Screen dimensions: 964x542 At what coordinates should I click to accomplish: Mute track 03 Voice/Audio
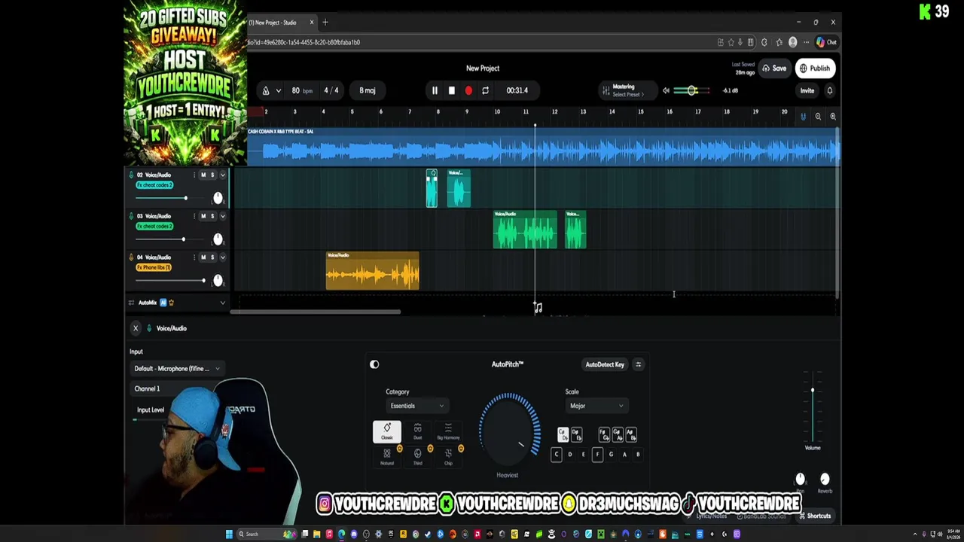pos(203,216)
